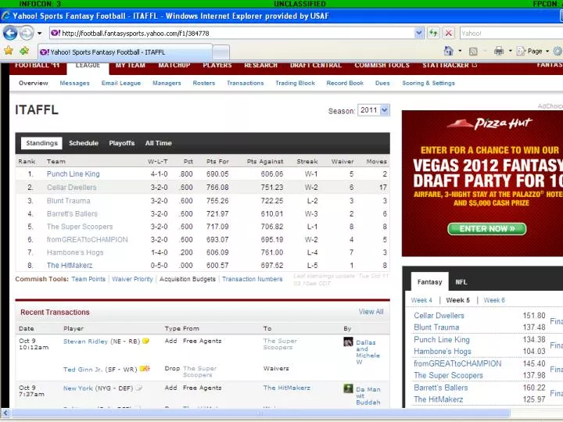Show Week 4 scoreboard results

[421, 300]
